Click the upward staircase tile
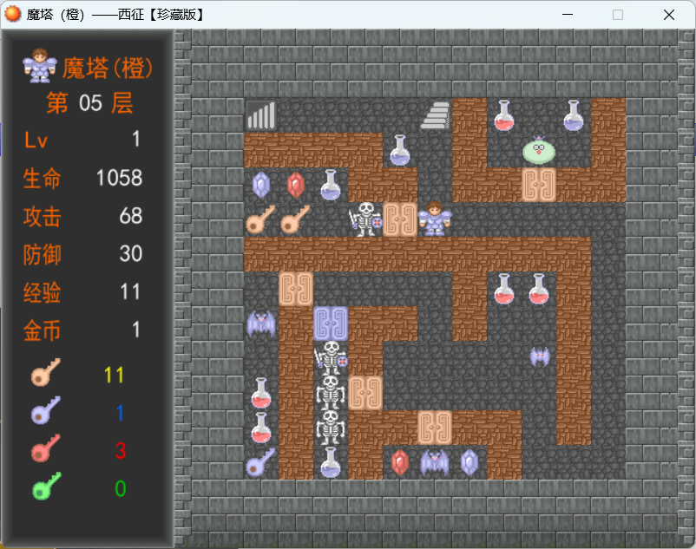 (435, 115)
